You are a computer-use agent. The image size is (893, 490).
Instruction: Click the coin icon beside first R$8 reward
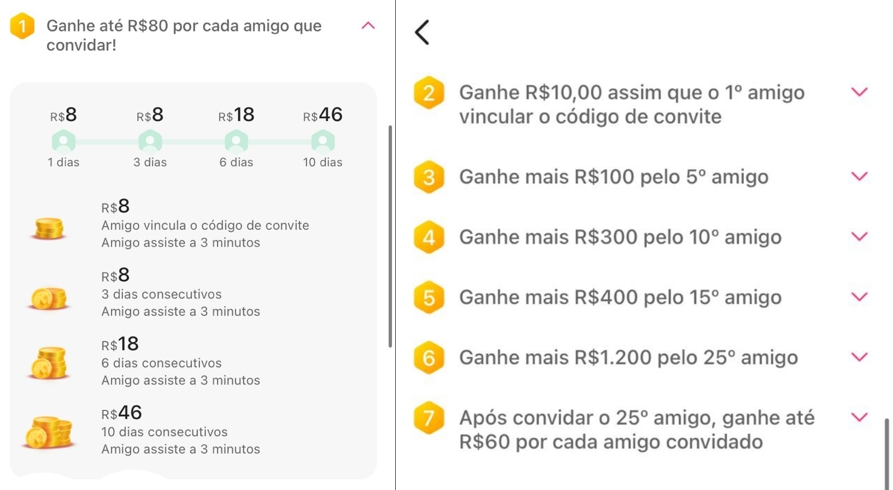49,229
